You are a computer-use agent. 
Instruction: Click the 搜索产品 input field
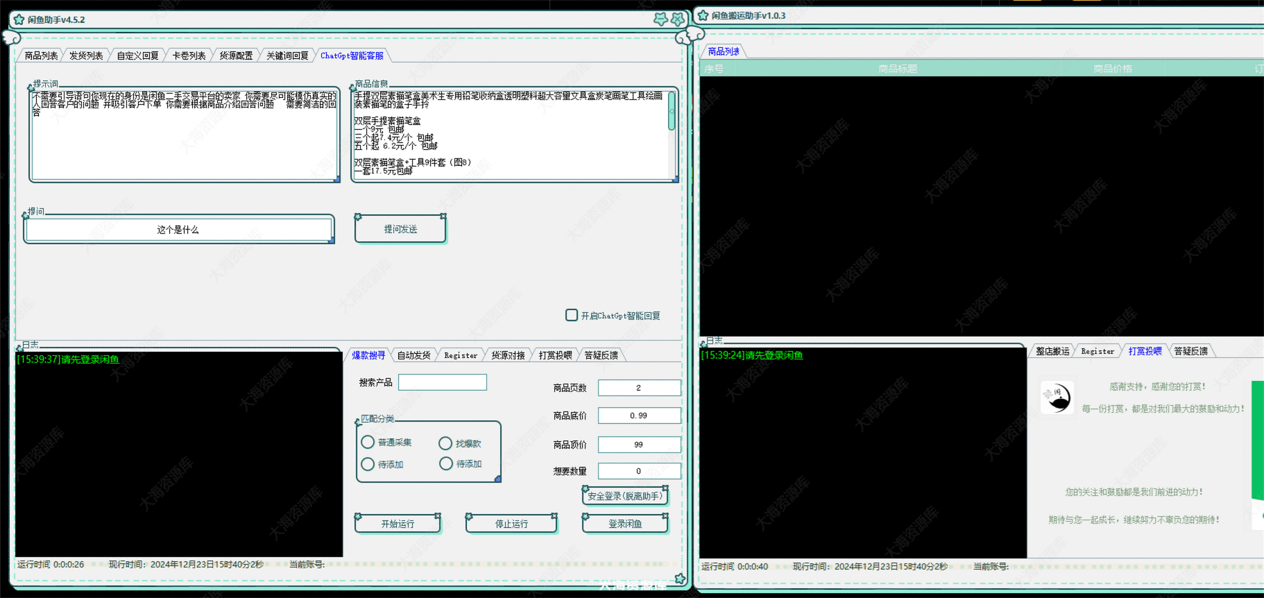tap(443, 382)
